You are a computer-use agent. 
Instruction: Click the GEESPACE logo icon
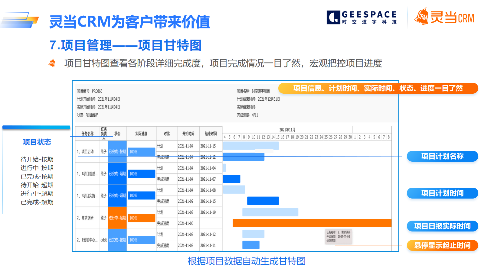point(333,17)
